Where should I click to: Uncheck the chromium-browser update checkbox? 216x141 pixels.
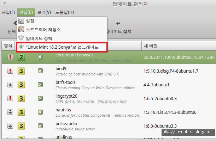point(40,57)
